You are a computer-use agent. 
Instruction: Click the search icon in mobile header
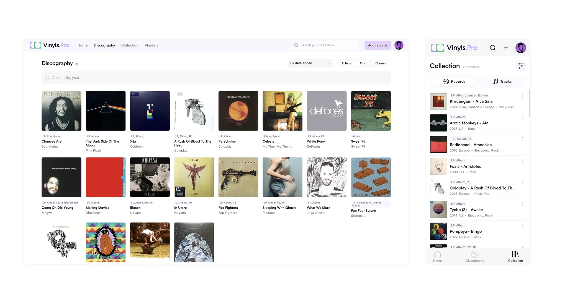tap(493, 48)
